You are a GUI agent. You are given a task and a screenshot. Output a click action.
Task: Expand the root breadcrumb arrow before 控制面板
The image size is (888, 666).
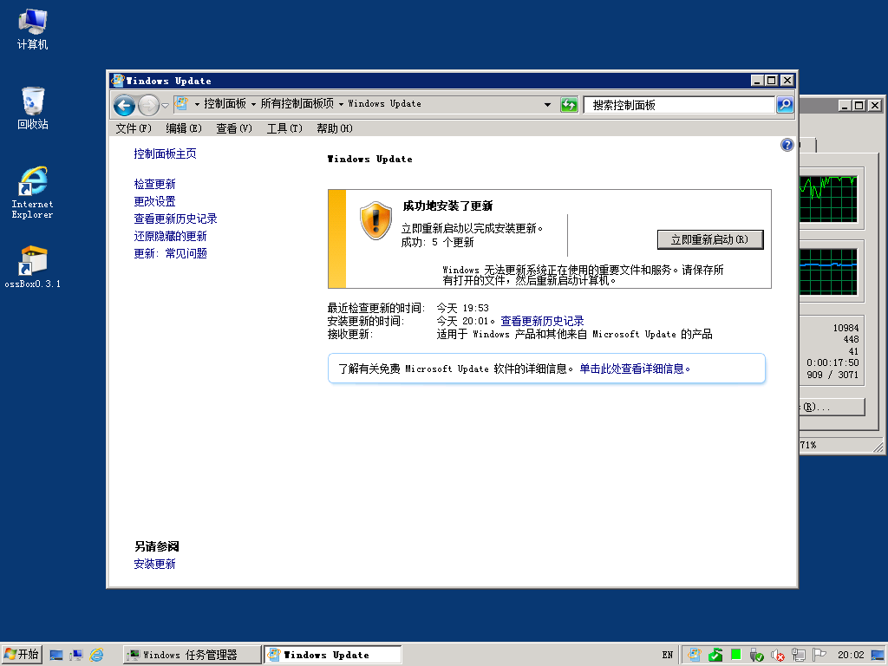[x=197, y=104]
